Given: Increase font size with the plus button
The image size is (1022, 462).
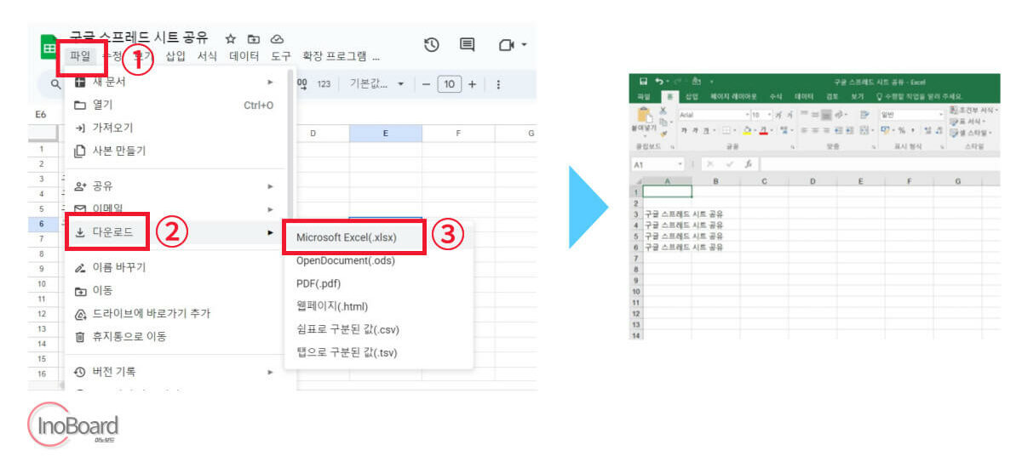Looking at the screenshot, I should click(472, 84).
